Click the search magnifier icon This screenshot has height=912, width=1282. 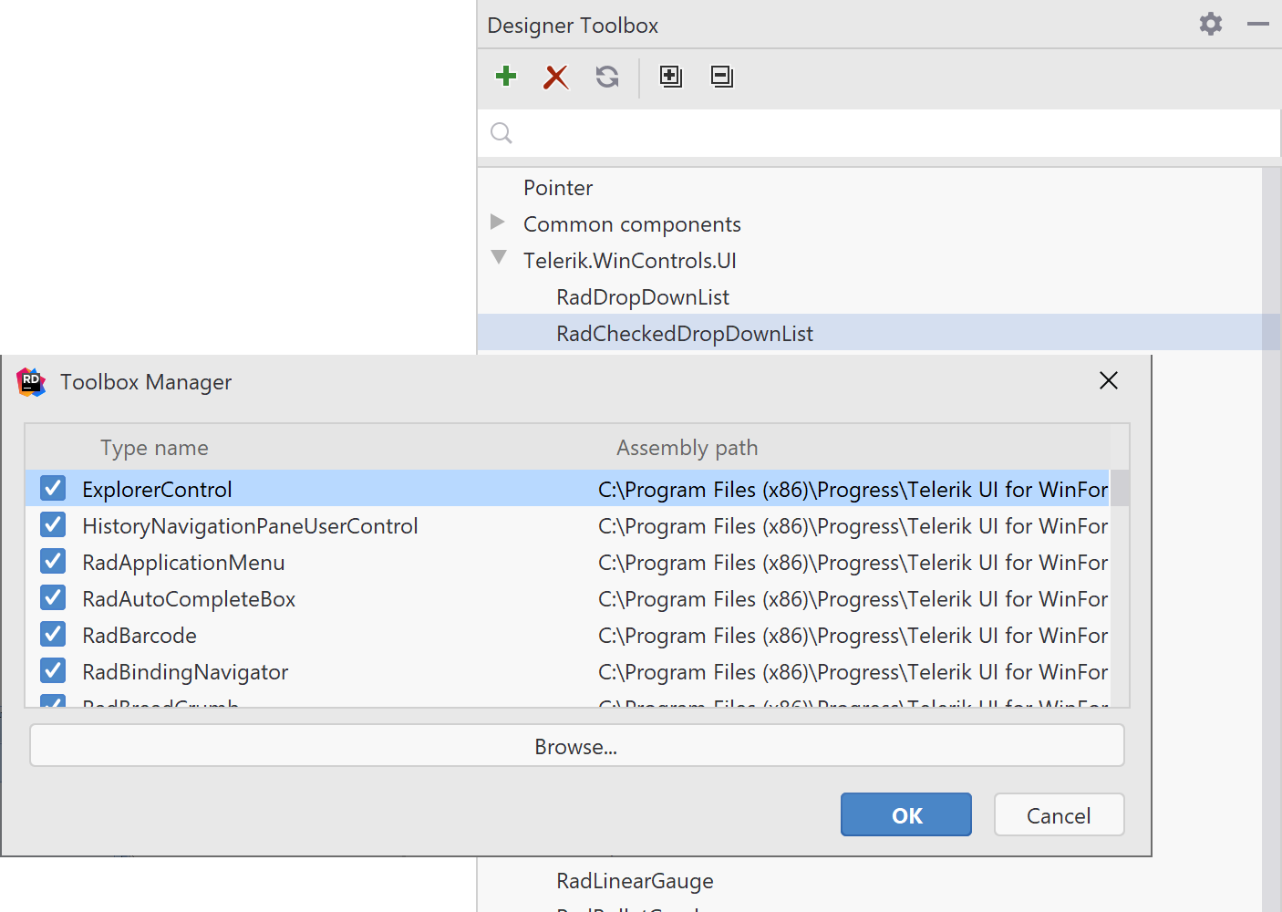click(x=501, y=133)
